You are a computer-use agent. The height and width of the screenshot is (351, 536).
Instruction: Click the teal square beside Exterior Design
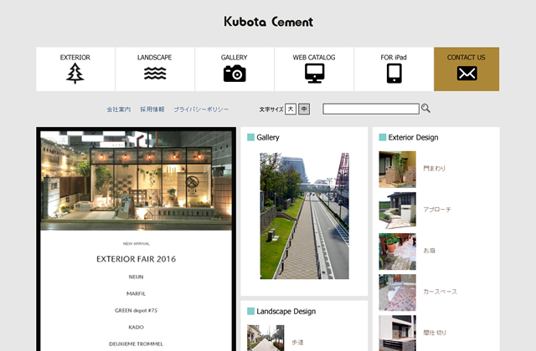pos(383,137)
